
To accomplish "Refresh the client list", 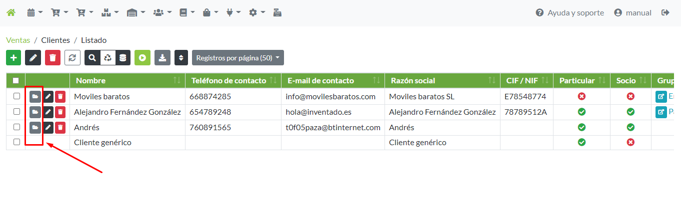I will (72, 58).
